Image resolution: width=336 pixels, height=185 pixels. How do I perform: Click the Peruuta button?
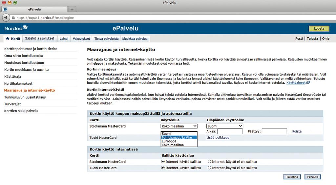pyautogui.click(x=313, y=177)
